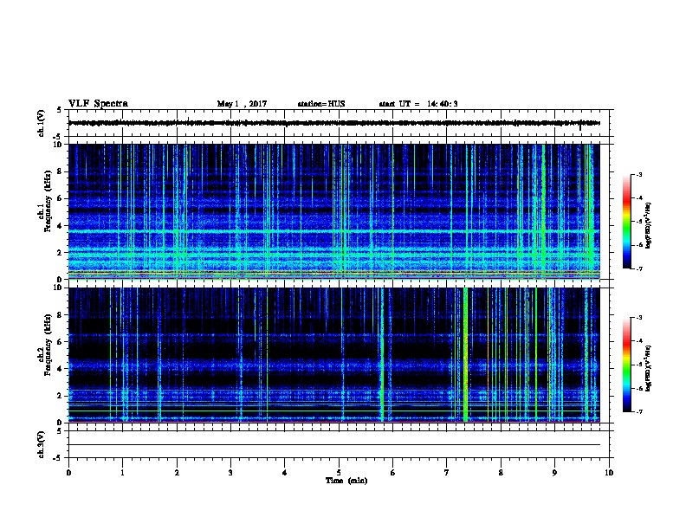Viewport: 686px width, 530px height.
Task: Click the "VLF Spectra" plot title
Action: click(98, 104)
